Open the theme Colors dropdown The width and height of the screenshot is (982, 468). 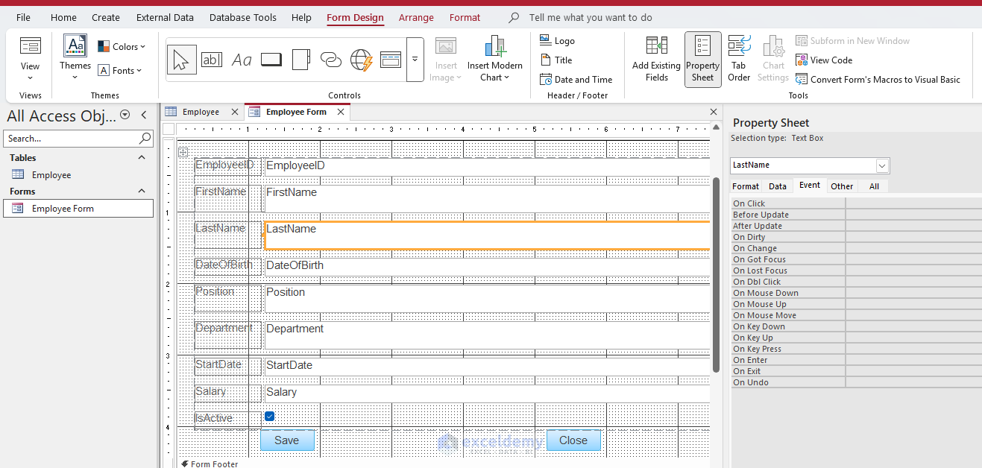coord(122,46)
